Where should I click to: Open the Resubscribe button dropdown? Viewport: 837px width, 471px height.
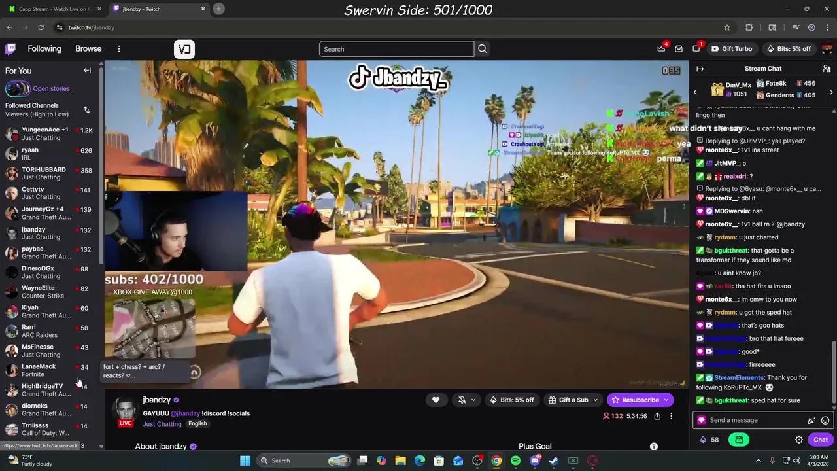click(x=666, y=400)
